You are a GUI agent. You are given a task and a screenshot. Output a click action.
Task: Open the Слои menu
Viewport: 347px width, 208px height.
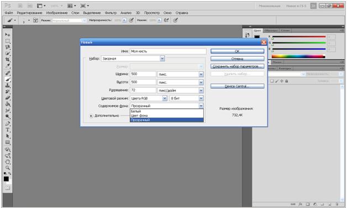pos(75,13)
